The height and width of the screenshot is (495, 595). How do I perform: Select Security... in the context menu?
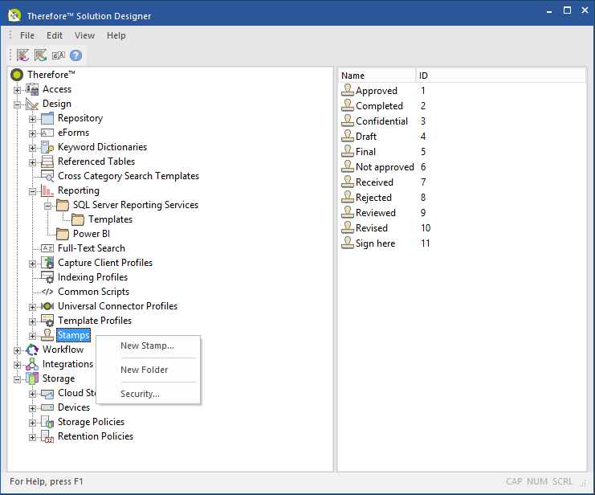[140, 394]
